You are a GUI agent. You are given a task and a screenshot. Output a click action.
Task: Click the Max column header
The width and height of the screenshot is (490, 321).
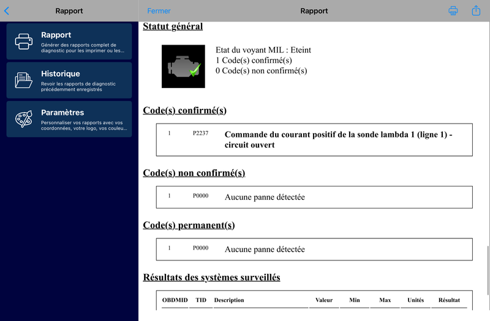385,300
